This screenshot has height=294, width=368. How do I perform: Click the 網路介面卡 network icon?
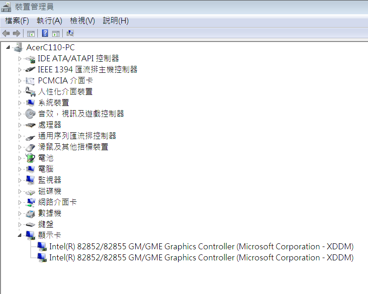tap(30, 203)
